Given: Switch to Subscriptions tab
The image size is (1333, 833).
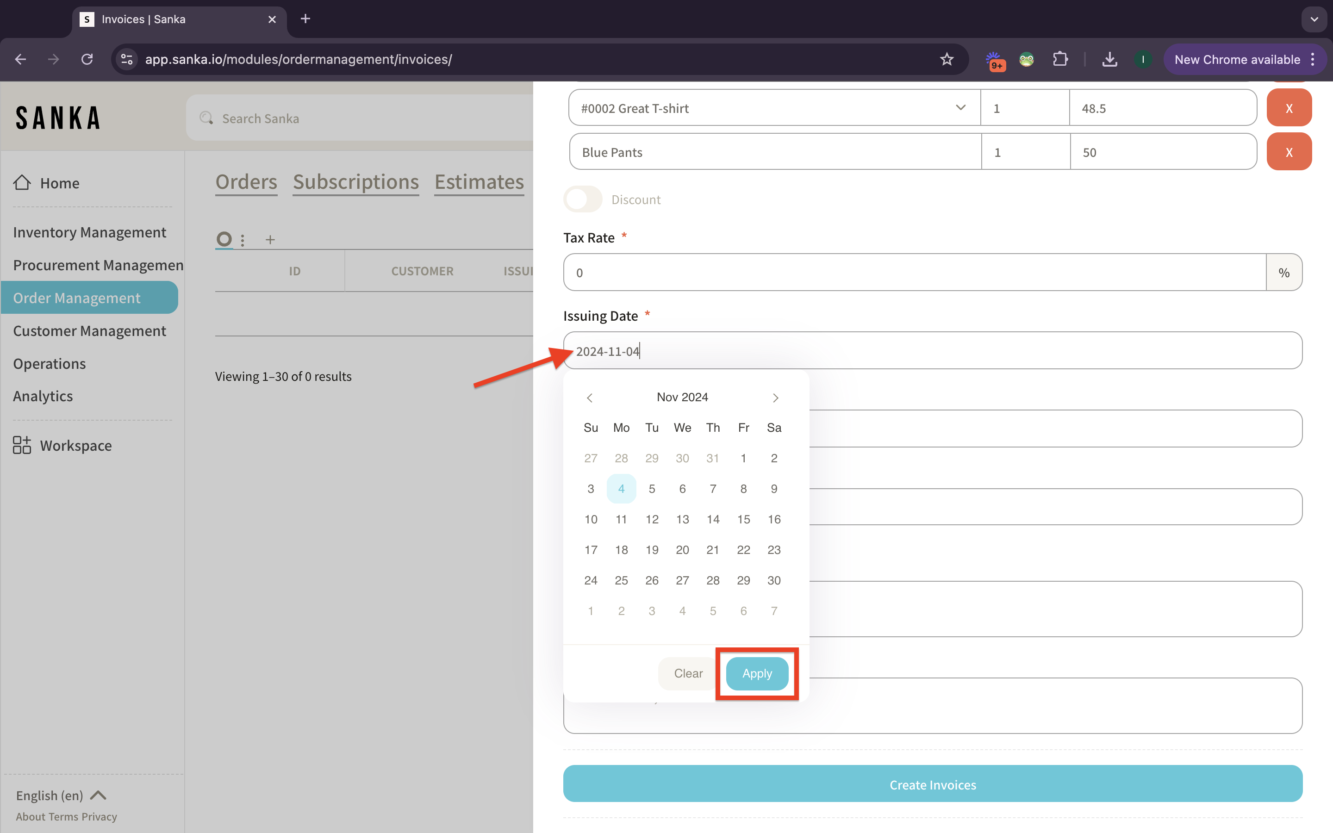Looking at the screenshot, I should (356, 180).
